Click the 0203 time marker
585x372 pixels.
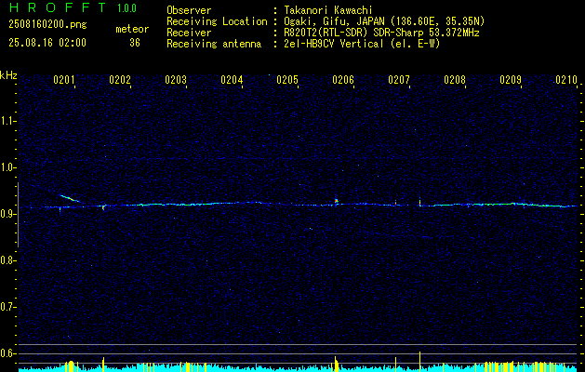[176, 80]
